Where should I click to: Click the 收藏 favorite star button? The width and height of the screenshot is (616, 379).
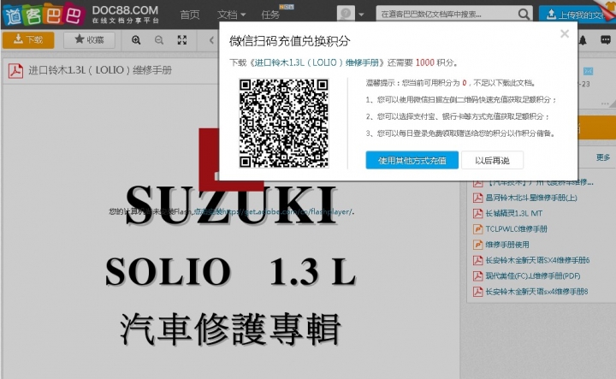[x=89, y=39]
